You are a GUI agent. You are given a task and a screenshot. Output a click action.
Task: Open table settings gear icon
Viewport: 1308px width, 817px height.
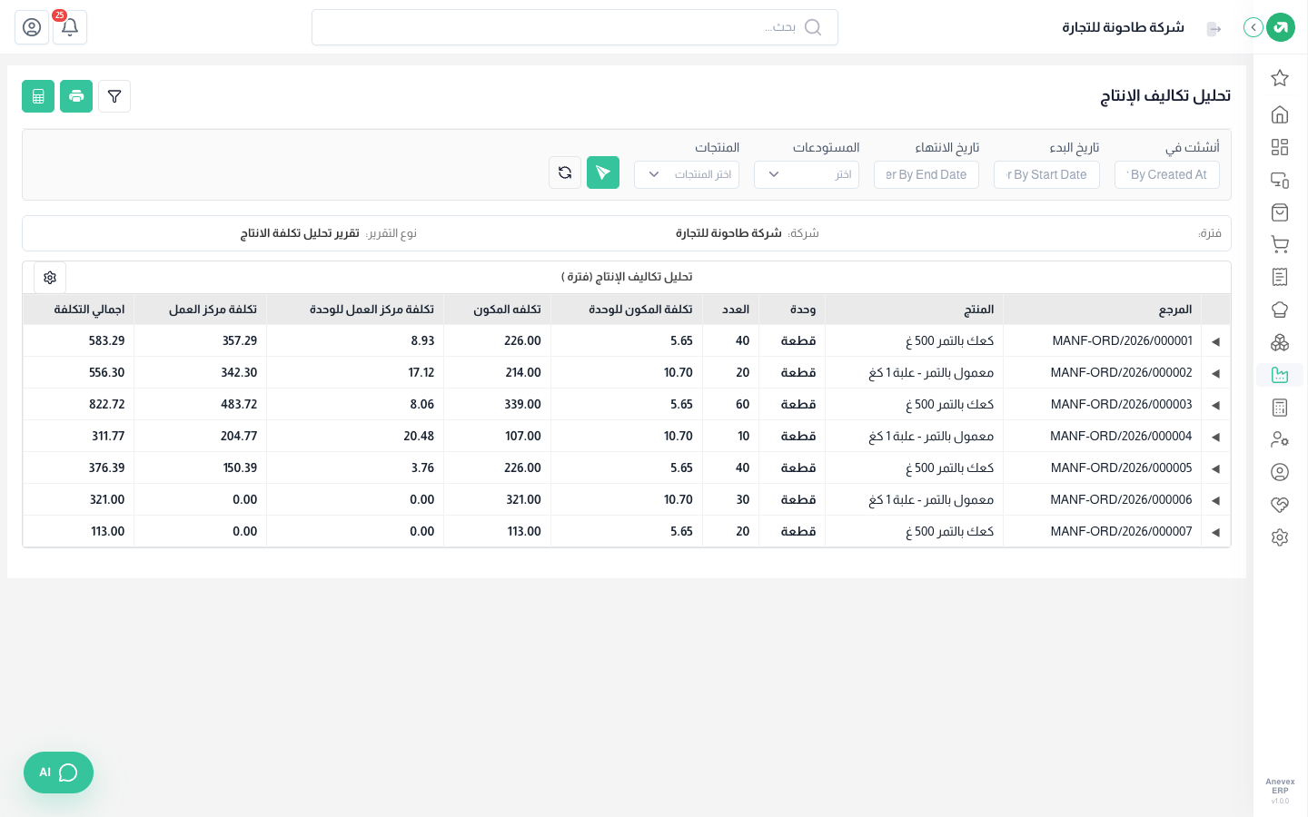[50, 278]
